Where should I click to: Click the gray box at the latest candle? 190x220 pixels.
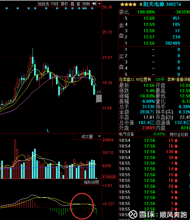(99, 98)
